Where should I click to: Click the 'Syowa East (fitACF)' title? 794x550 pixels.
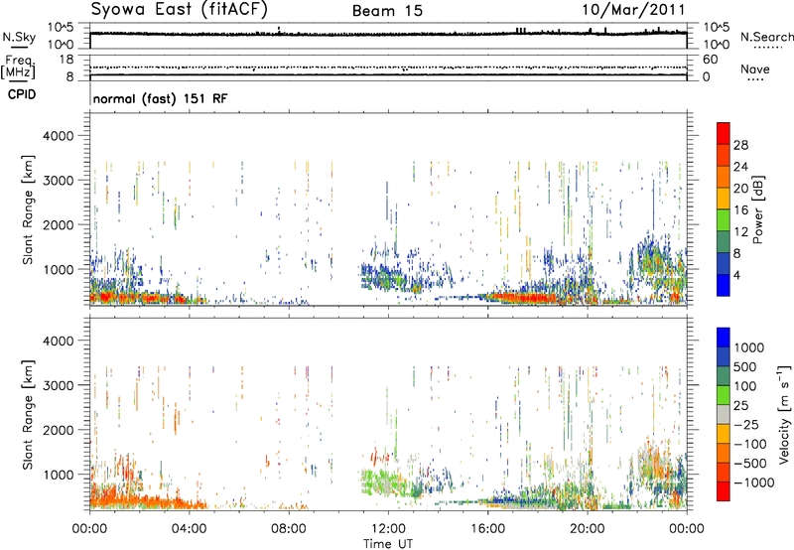pyautogui.click(x=179, y=9)
